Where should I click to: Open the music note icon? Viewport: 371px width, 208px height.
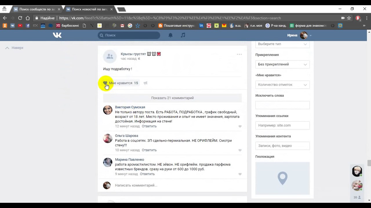(x=183, y=35)
